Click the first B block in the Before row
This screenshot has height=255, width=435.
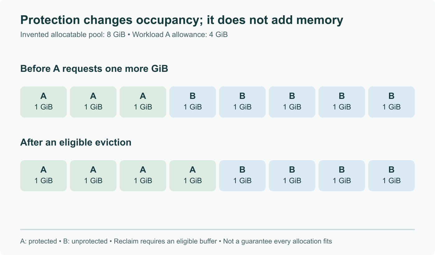point(193,102)
